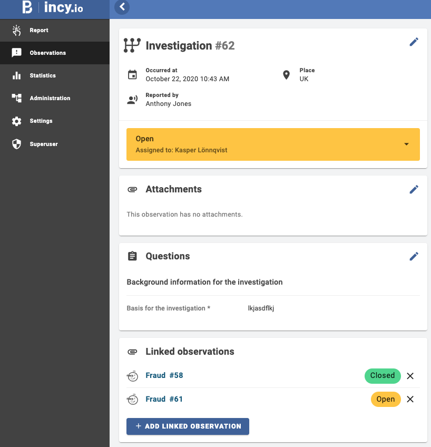Remove linked observation Fraud #58
This screenshot has width=431, height=447.
(410, 376)
